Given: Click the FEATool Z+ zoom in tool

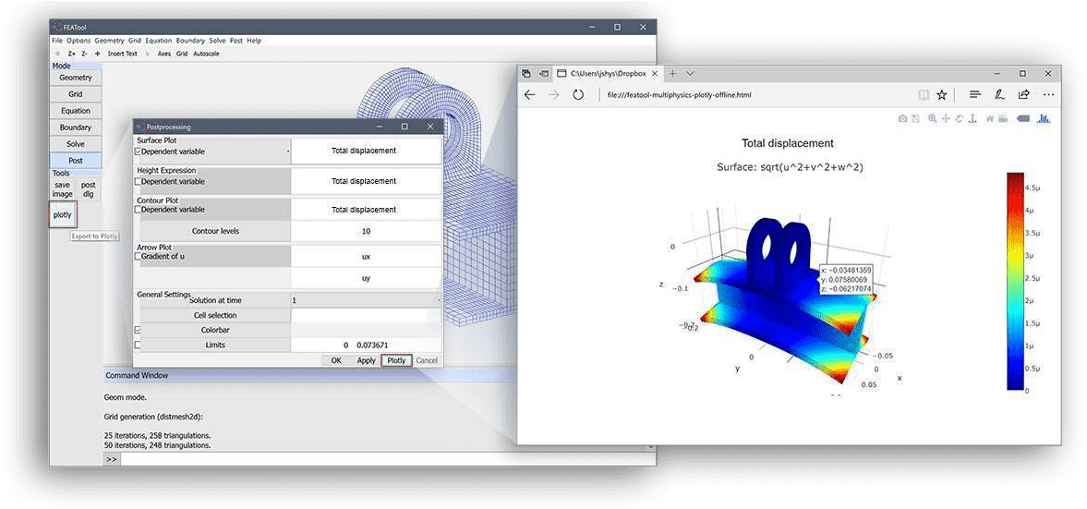Looking at the screenshot, I should [x=71, y=54].
